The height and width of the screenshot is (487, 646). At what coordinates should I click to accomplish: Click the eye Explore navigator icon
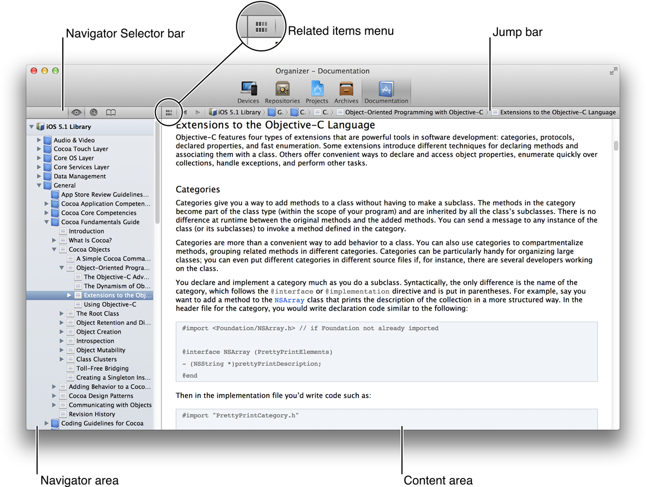click(x=76, y=113)
